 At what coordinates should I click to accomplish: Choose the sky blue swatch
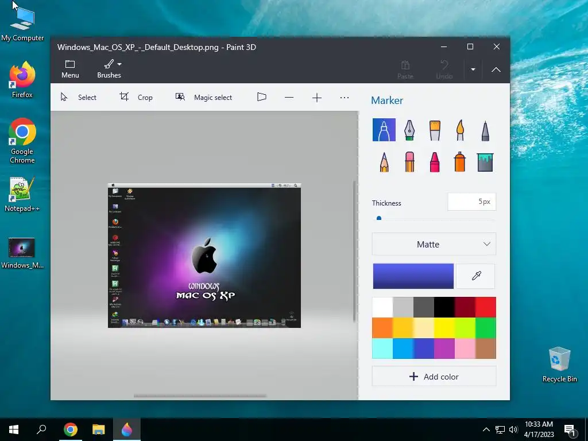point(403,349)
